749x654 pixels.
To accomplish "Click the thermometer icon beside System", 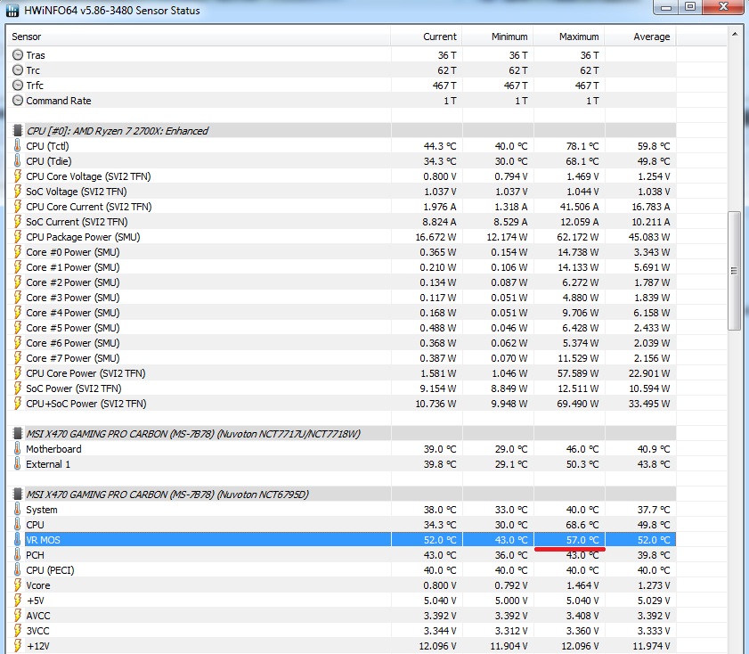I will [18, 510].
